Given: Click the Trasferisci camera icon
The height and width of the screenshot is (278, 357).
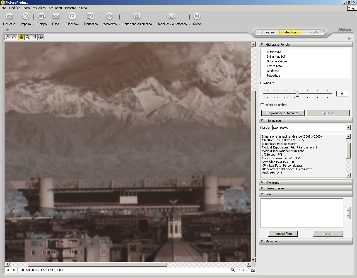Looking at the screenshot, I should point(9,16).
